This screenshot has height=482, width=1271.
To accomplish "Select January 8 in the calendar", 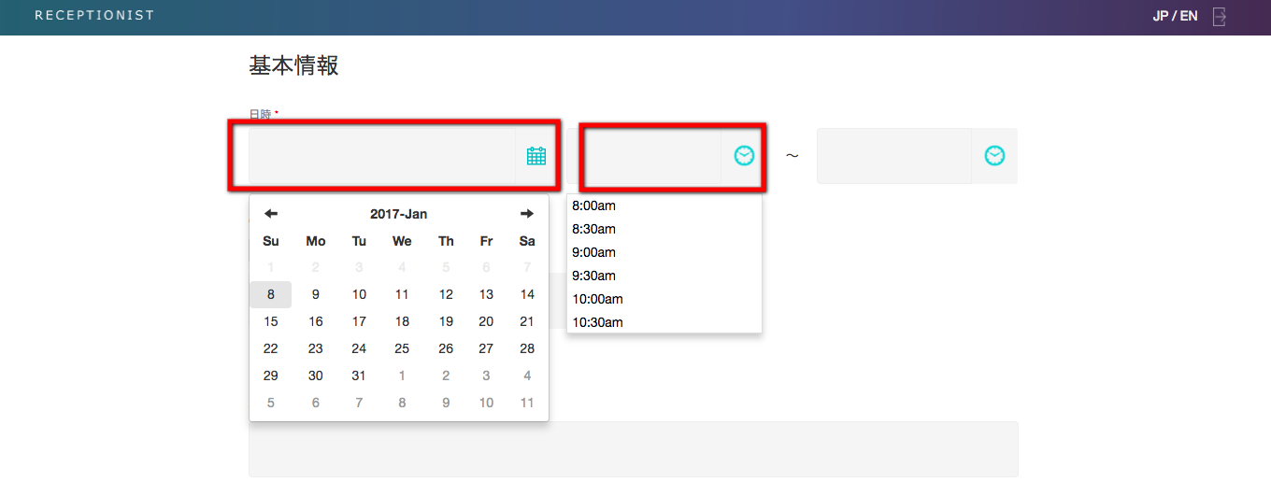I will click(x=271, y=294).
